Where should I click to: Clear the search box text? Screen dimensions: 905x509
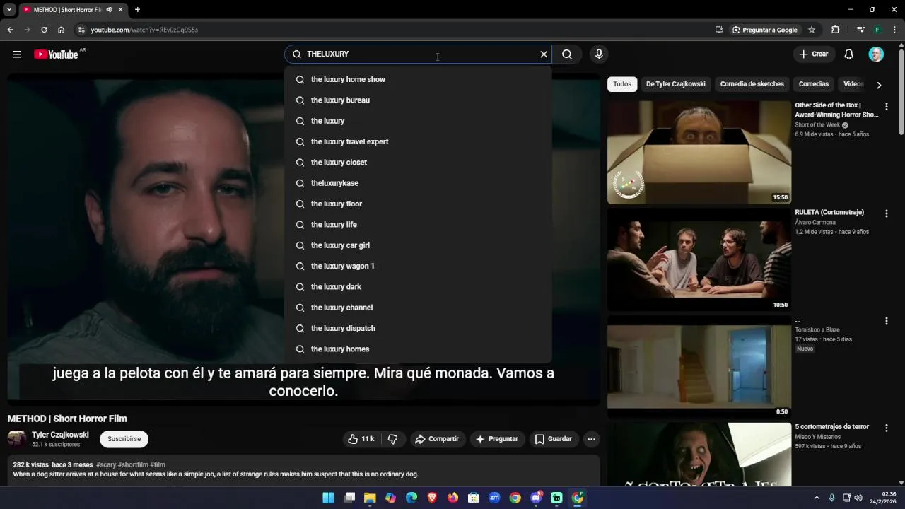coord(544,54)
